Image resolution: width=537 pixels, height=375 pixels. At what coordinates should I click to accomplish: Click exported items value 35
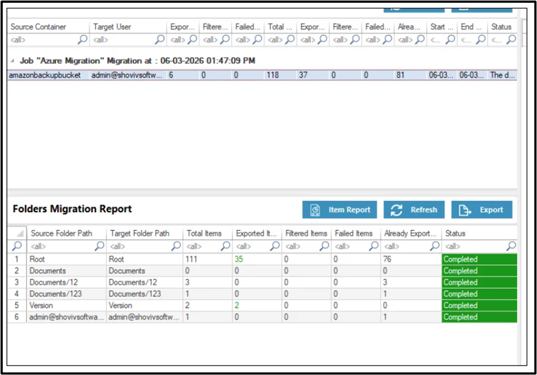239,259
